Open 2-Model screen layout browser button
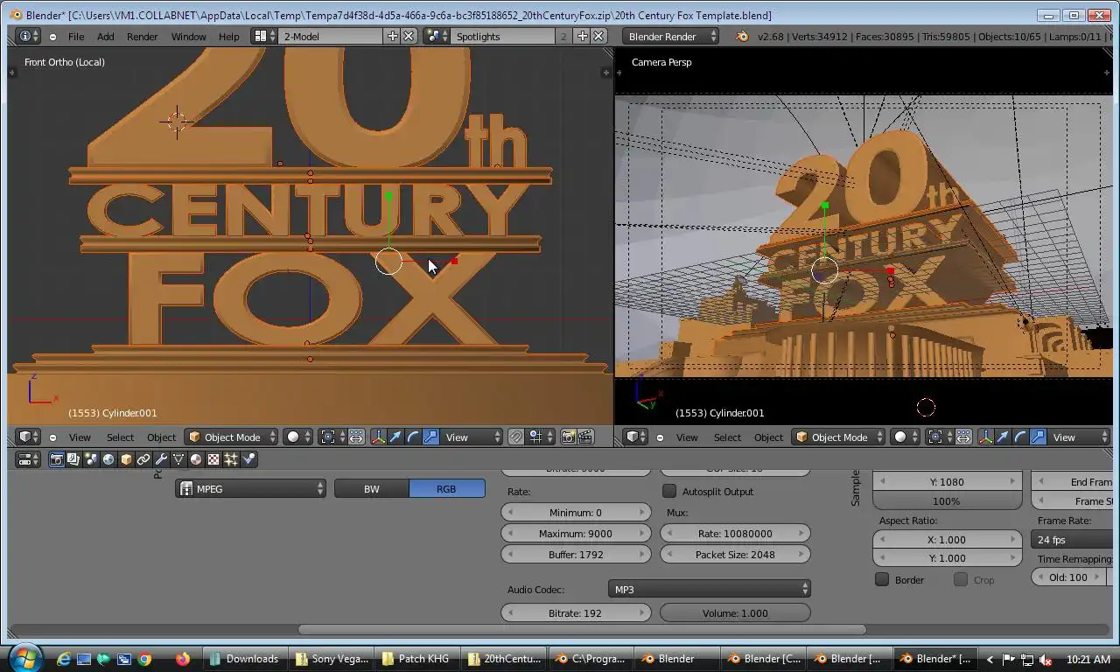This screenshot has width=1120, height=672. coord(262,36)
